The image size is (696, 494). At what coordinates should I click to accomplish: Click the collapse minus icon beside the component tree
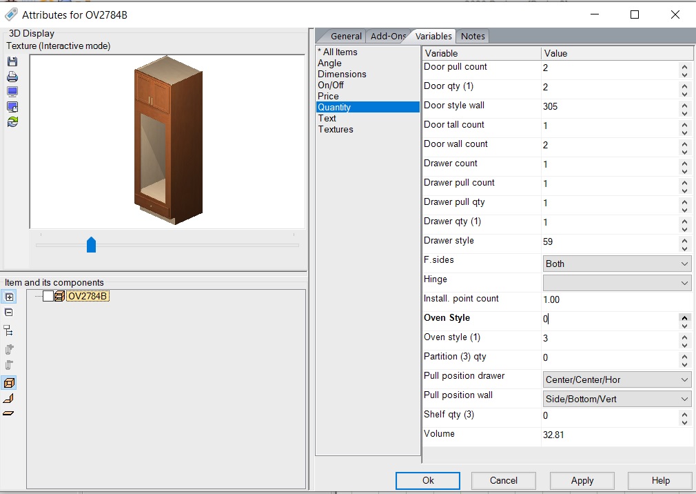point(9,313)
